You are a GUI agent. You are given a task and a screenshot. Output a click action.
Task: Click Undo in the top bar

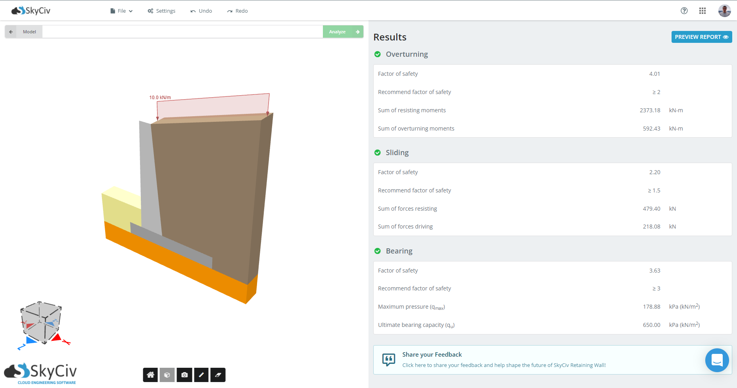[201, 11]
